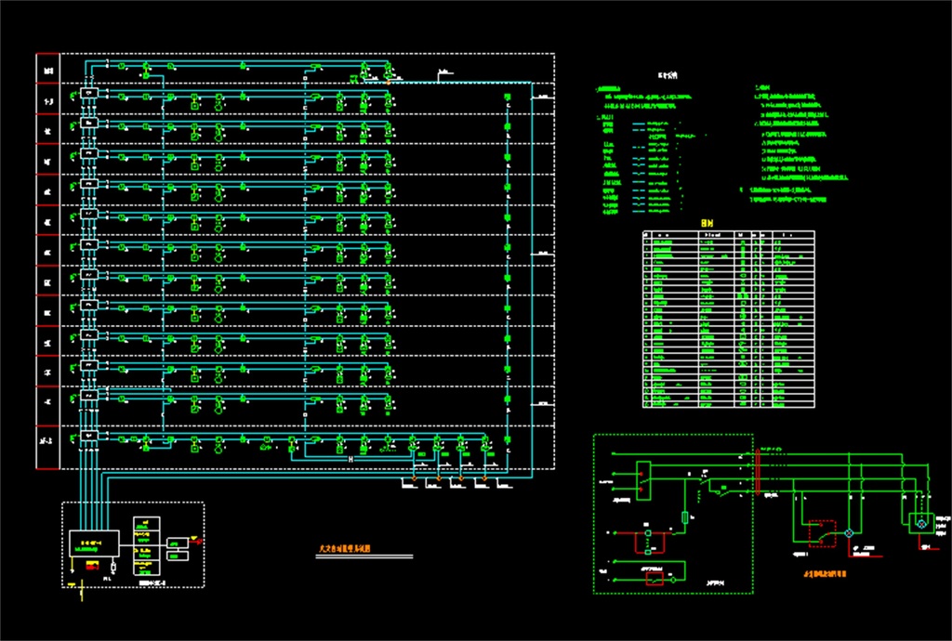The width and height of the screenshot is (952, 641).
Task: Click the white H symbol on the bottom floor row
Action: (x=352, y=460)
